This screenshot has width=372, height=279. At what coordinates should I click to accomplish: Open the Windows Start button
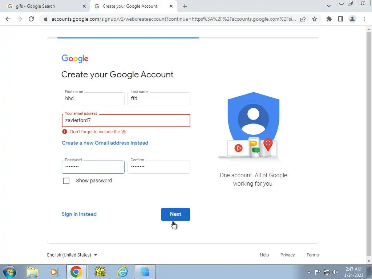(10, 272)
